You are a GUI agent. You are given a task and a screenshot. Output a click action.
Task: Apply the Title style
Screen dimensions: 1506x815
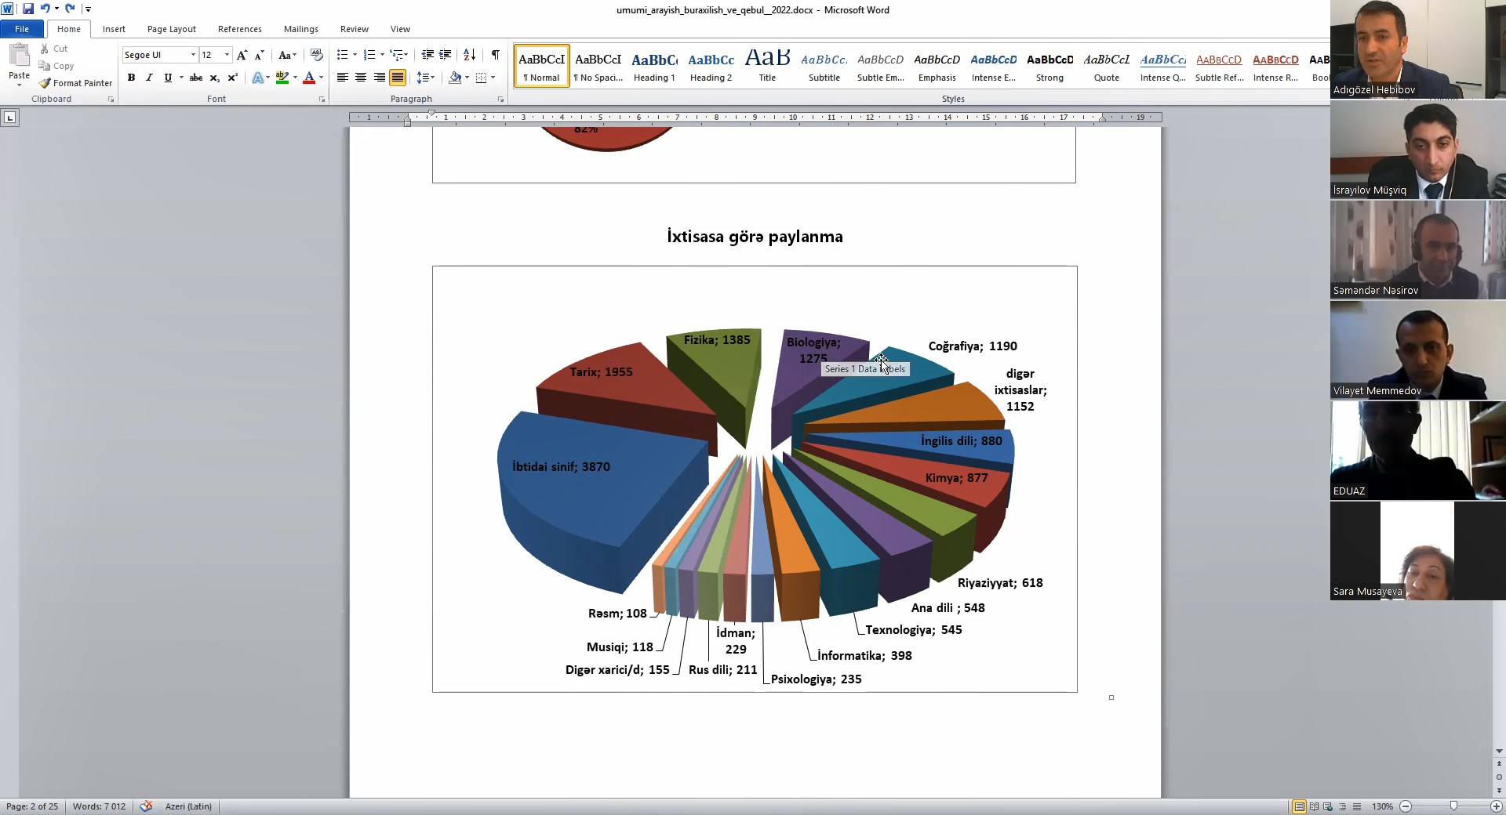coord(767,66)
